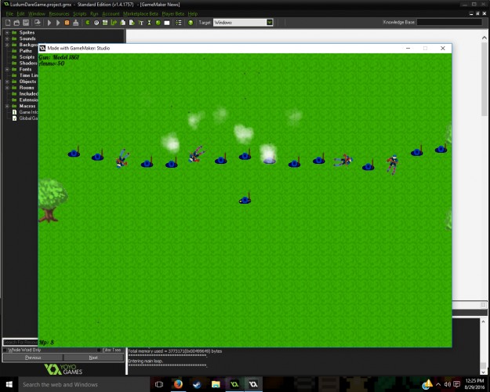Viewport: 490px width, 392px height.
Task: Expand the Rooms folder node
Action: [7, 88]
